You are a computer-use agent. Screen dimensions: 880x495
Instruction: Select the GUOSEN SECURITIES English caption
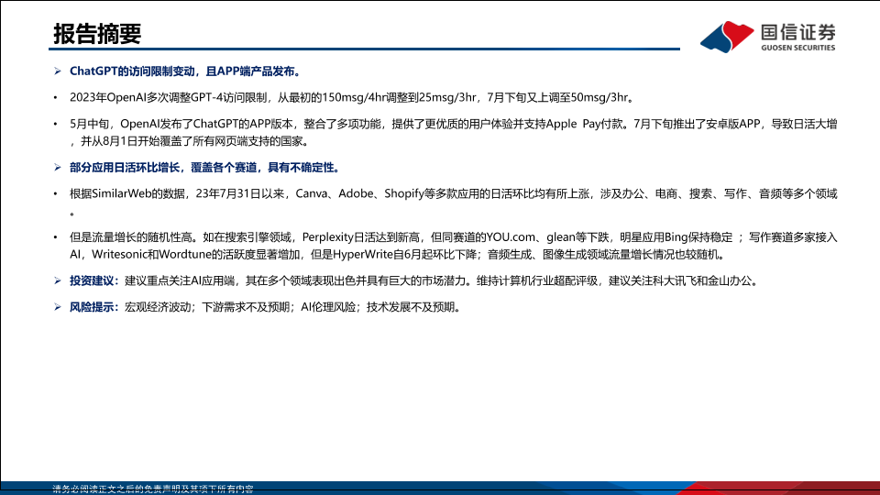tap(798, 48)
